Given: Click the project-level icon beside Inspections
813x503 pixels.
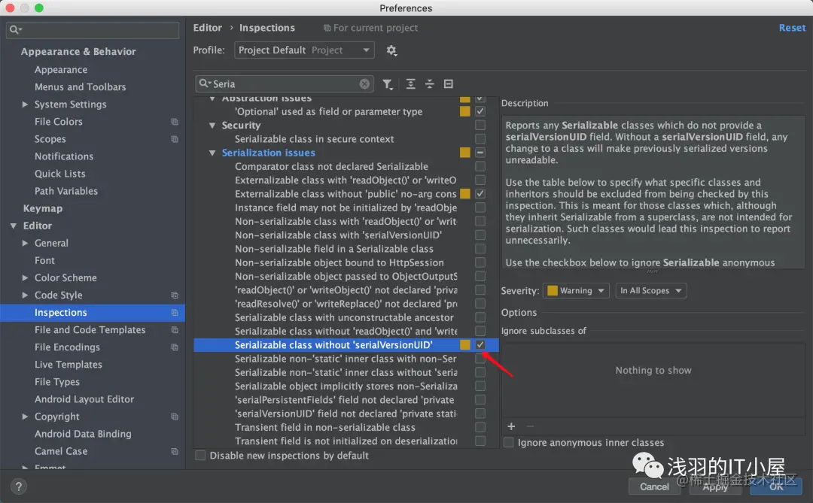Looking at the screenshot, I should (175, 312).
